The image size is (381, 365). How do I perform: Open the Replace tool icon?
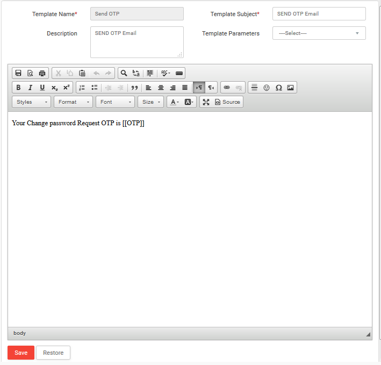(136, 73)
